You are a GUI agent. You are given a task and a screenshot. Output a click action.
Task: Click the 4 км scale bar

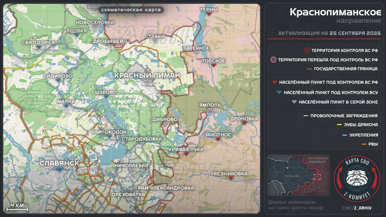[17, 208]
